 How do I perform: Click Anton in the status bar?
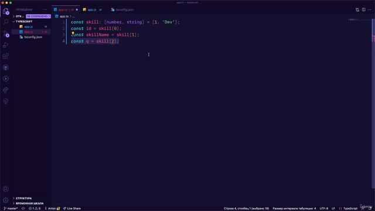[52, 209]
